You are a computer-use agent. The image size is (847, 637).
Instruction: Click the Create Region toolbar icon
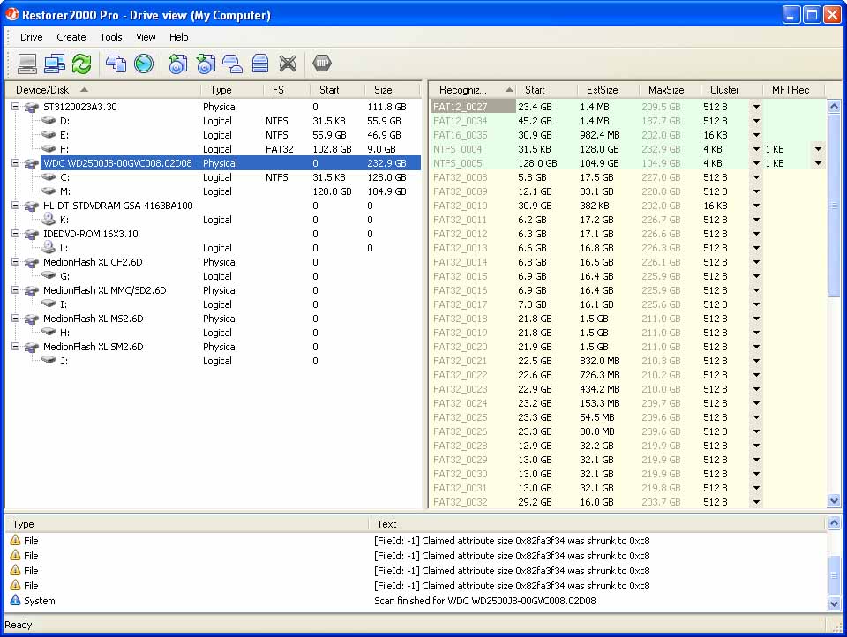[232, 64]
